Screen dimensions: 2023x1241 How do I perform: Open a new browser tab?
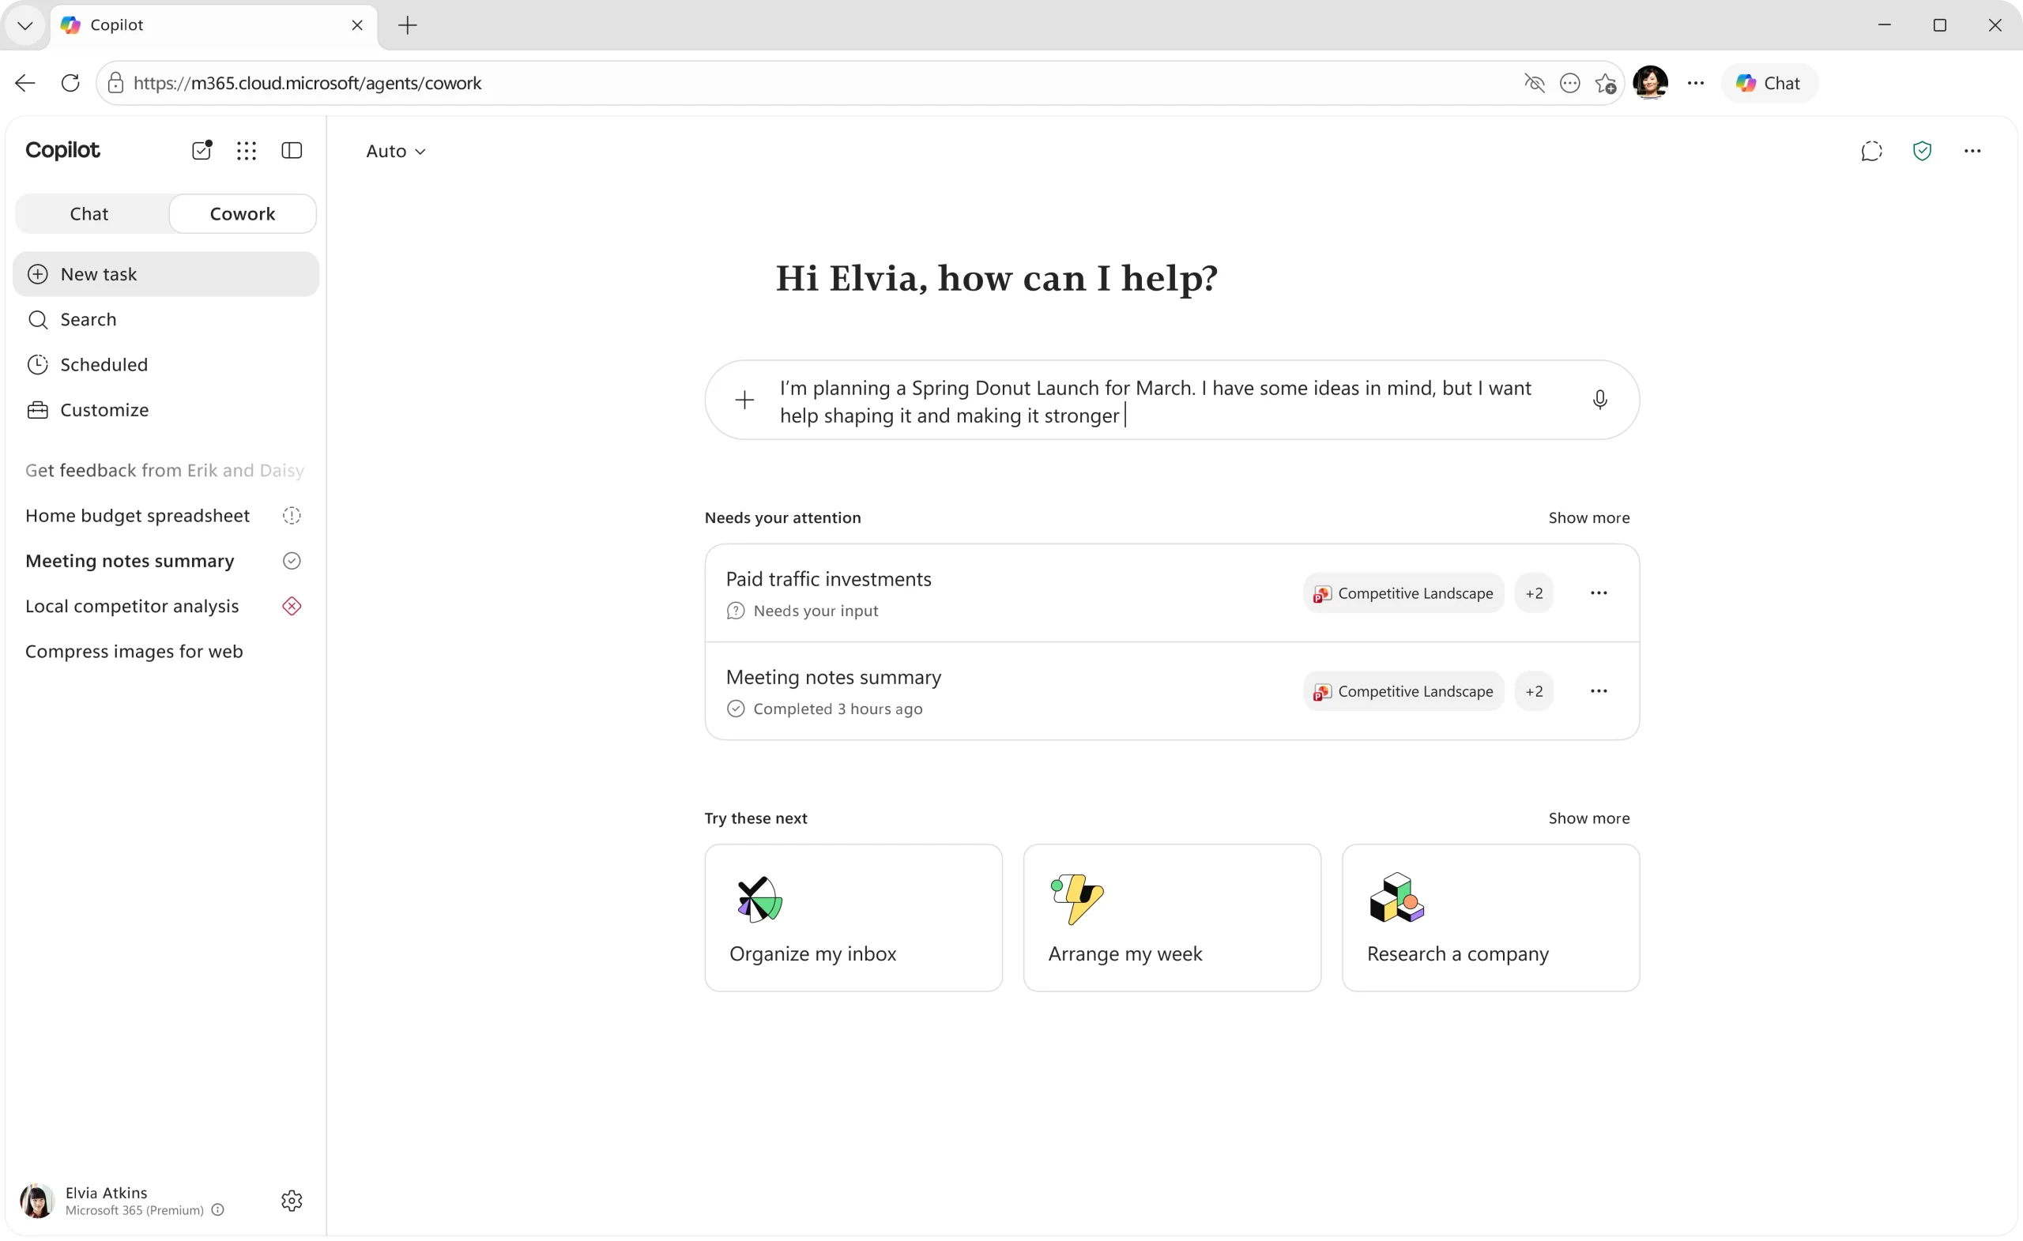tap(407, 25)
